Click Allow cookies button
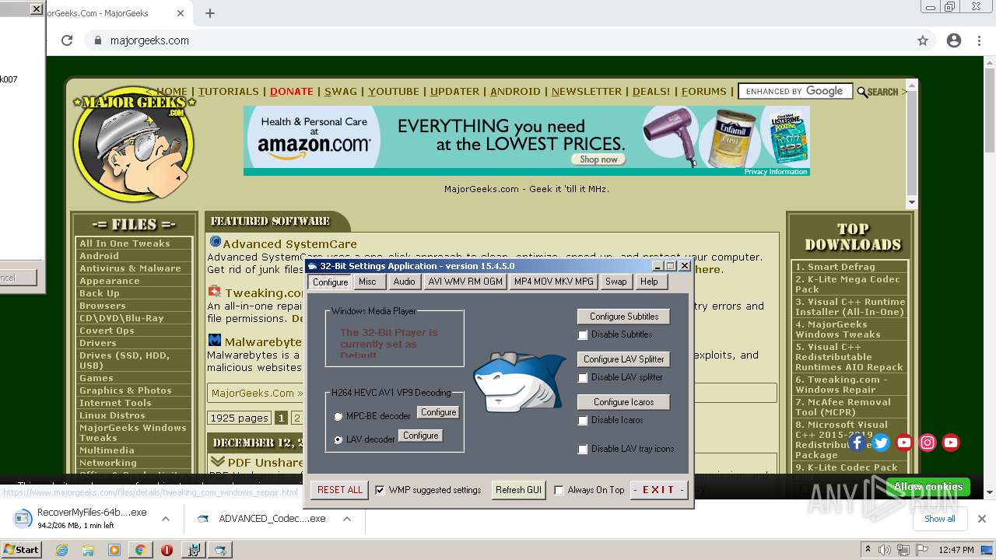 click(928, 487)
